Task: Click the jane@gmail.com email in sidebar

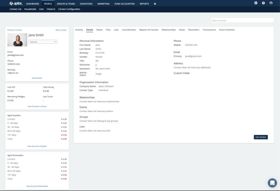Action: coord(15,55)
